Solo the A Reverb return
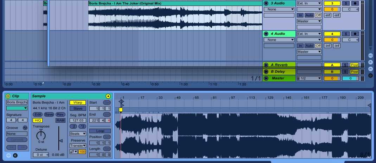The width and height of the screenshot is (376, 163). (345, 65)
